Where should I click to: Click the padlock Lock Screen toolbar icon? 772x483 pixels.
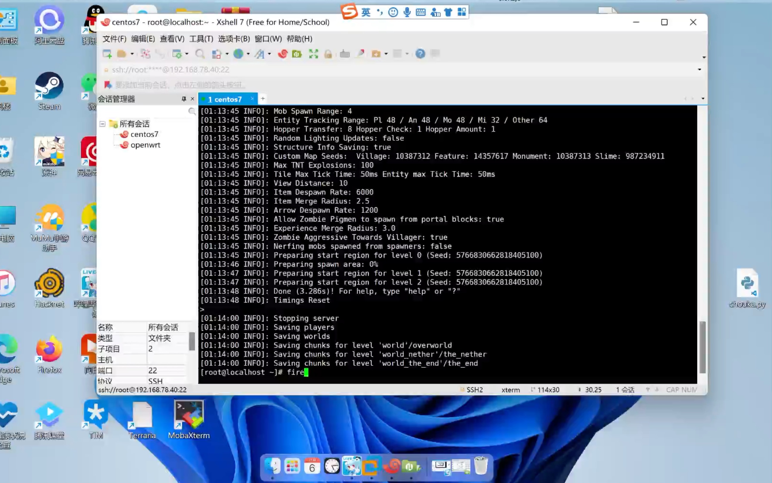[328, 54]
